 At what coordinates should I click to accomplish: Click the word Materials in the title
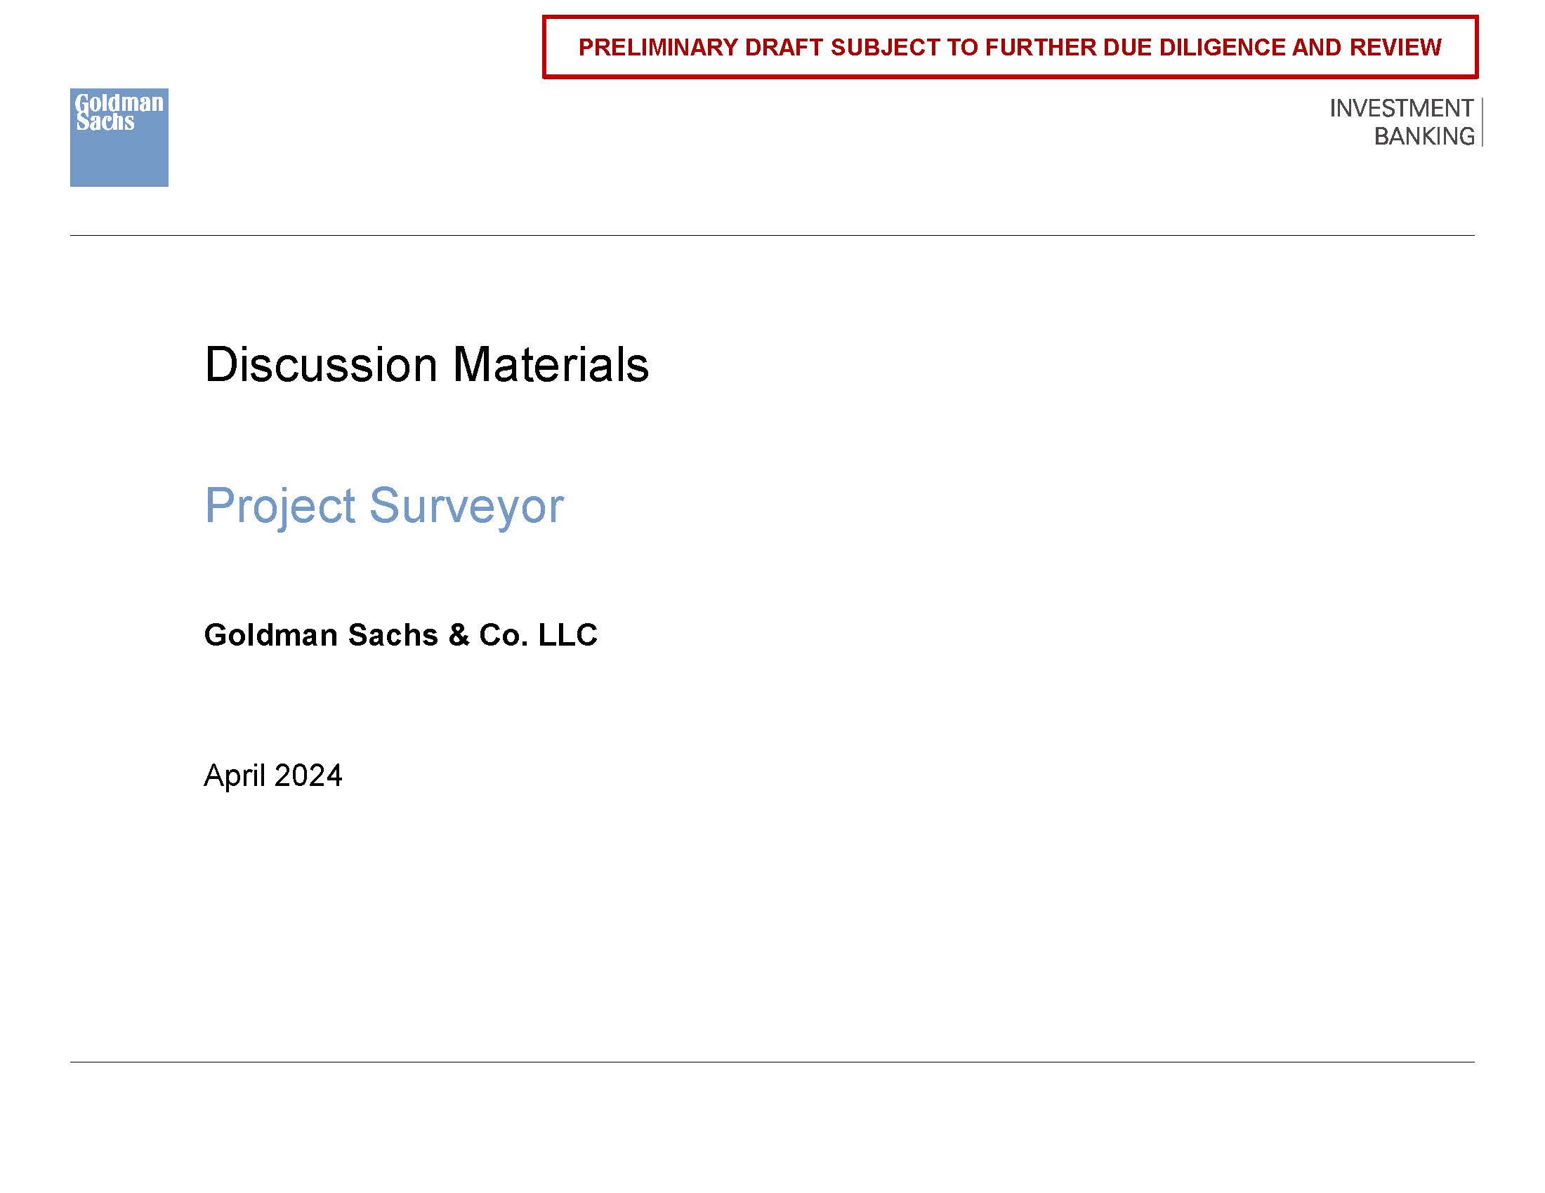(551, 365)
